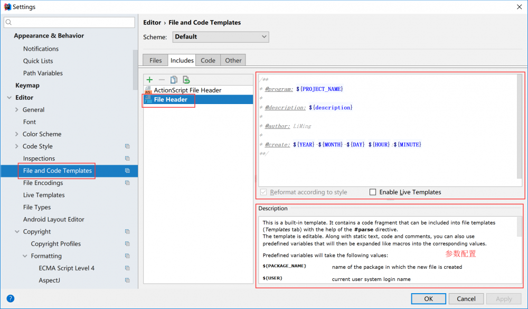Open File Types settings
Image resolution: width=528 pixels, height=309 pixels.
tap(37, 207)
